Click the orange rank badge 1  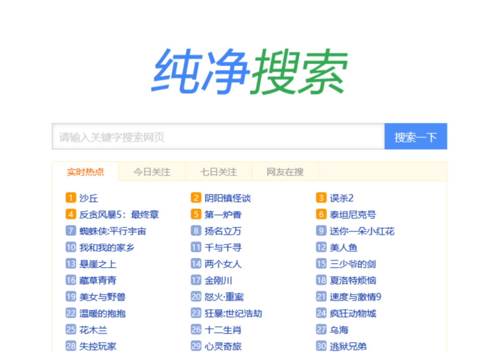tap(71, 198)
